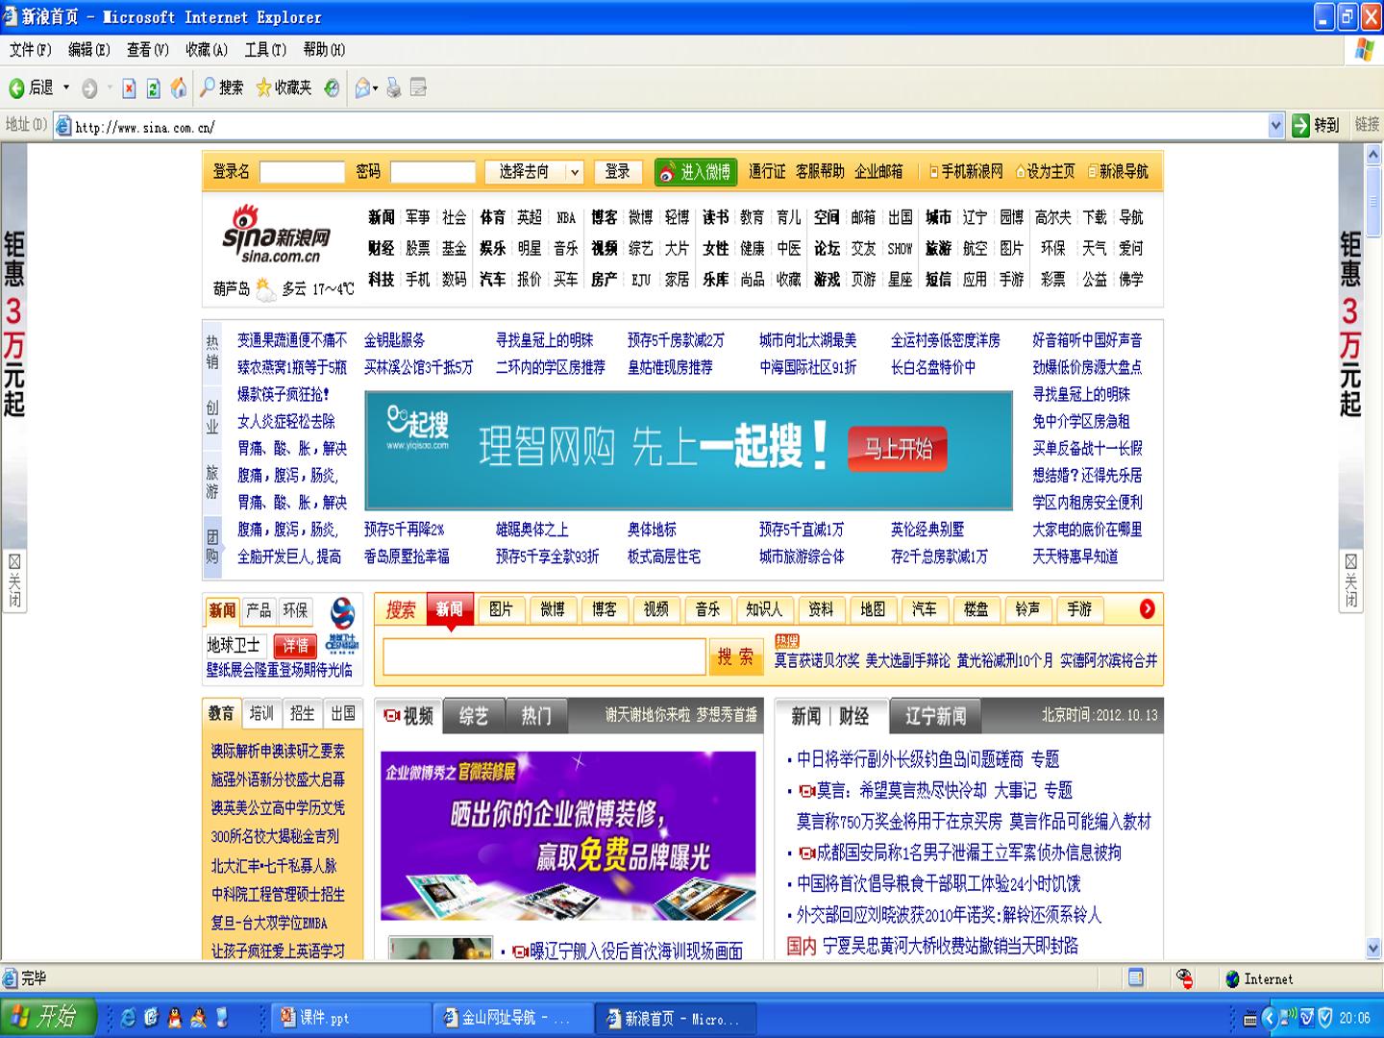The image size is (1384, 1038).
Task: Click the red arrow at search tabs end
Action: 1147,608
